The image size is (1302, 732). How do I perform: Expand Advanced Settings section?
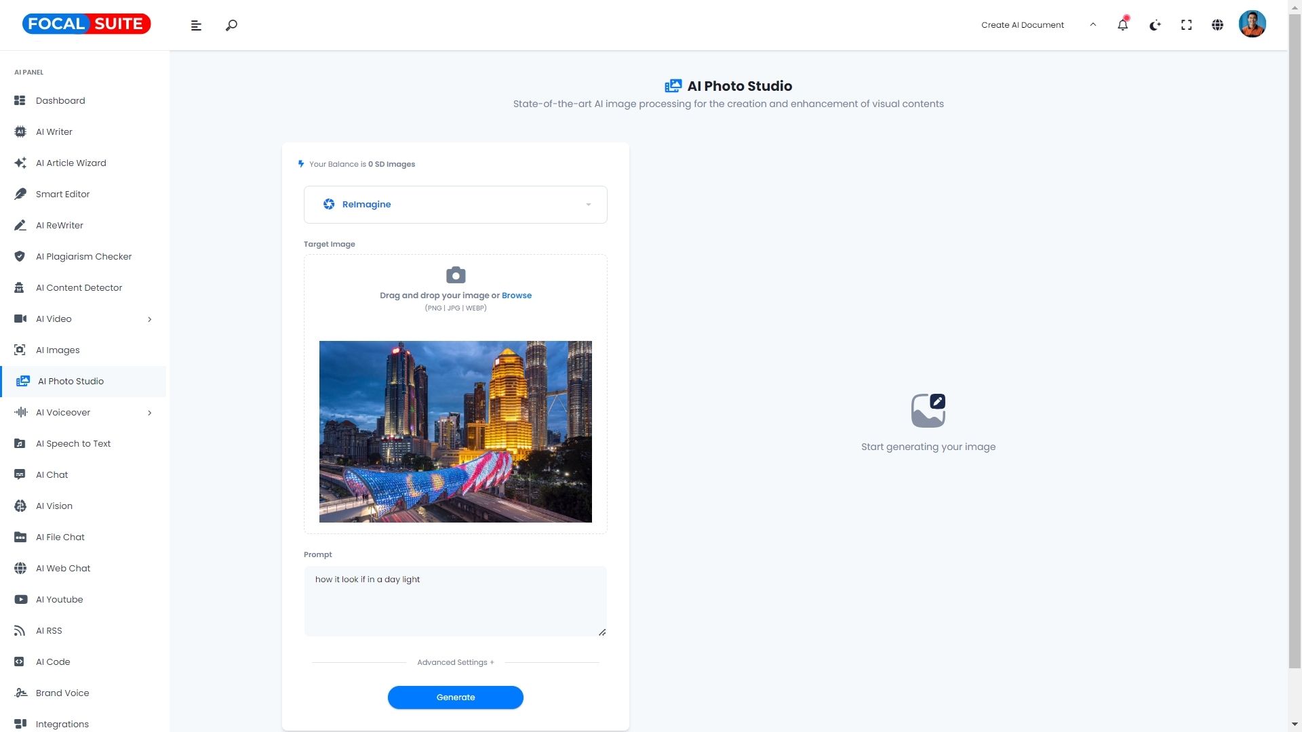pos(455,662)
